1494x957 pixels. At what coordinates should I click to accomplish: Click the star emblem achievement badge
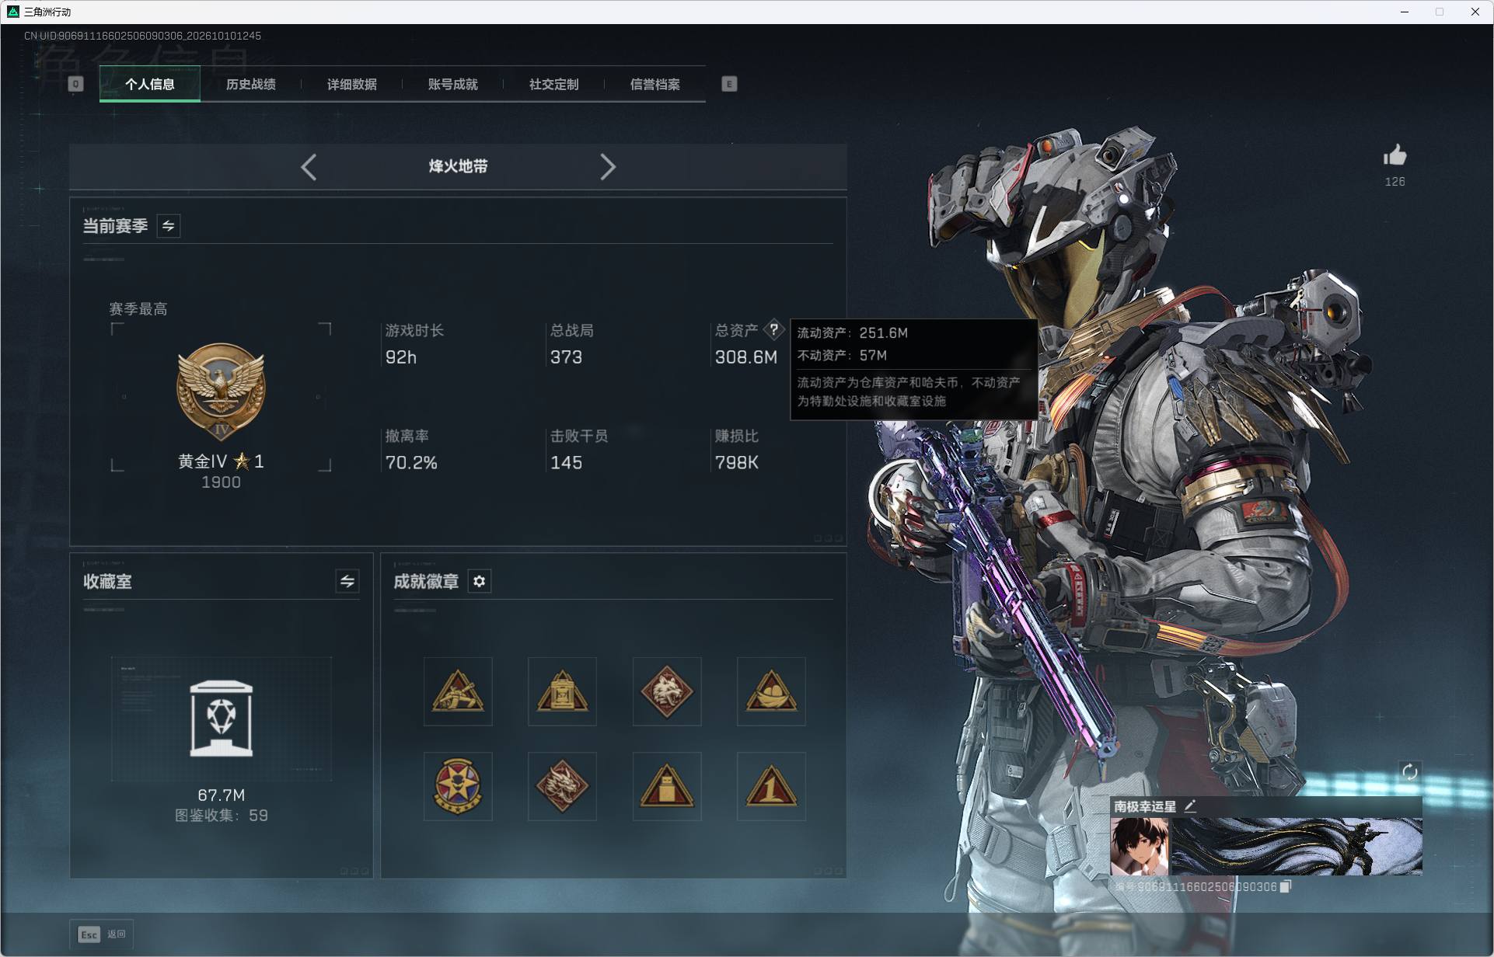(458, 786)
